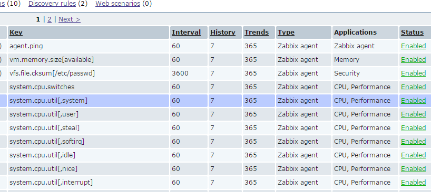431x192 pixels.
Task: Toggle Enabled status for system.cpu.util[,nice]
Action: point(413,169)
